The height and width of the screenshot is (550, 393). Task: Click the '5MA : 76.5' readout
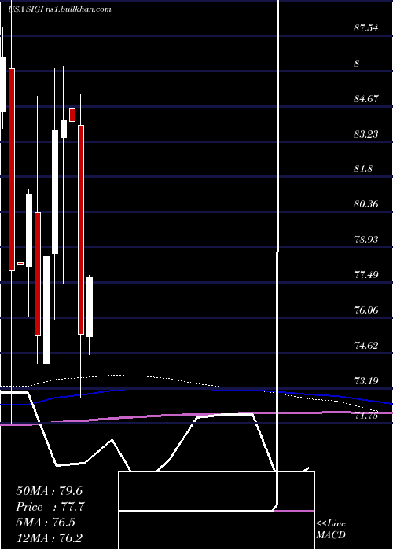[x=46, y=522]
